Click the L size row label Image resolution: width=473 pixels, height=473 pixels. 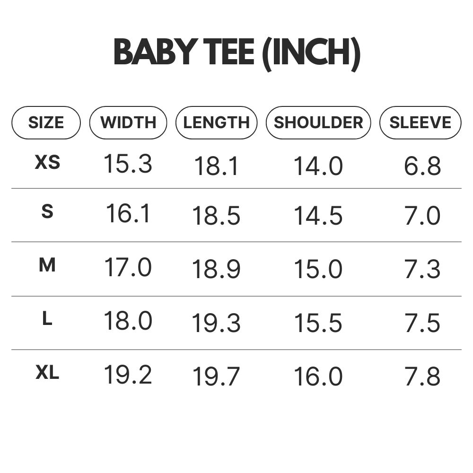pyautogui.click(x=47, y=318)
